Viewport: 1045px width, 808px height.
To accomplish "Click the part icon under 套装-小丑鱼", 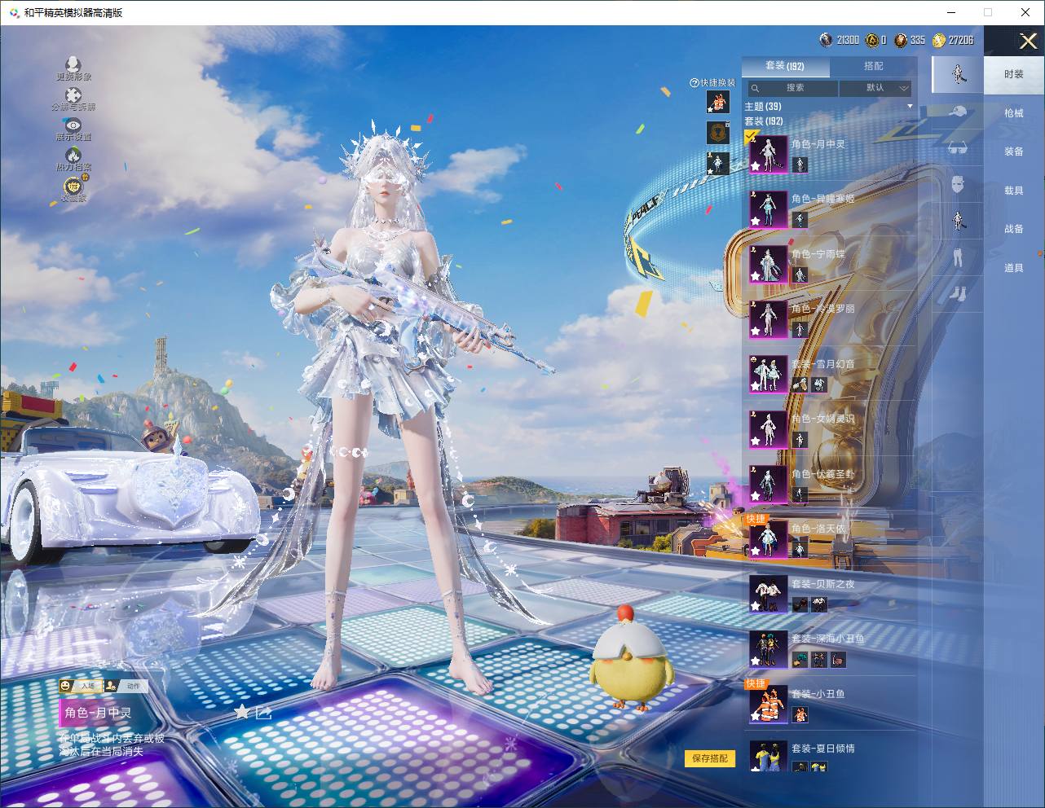I will (800, 715).
